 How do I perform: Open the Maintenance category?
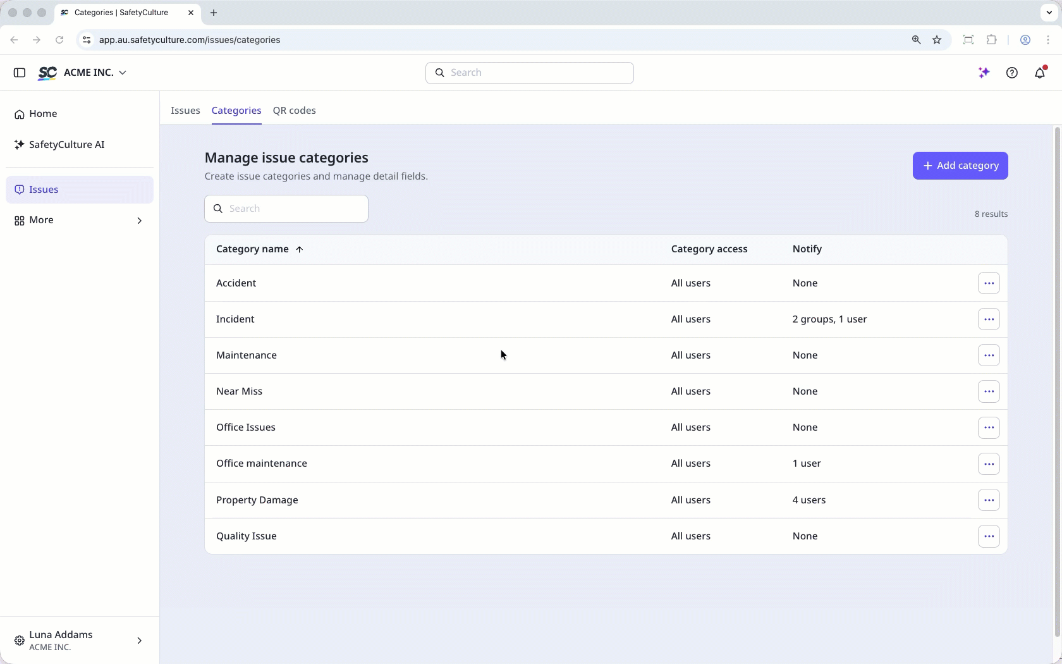pyautogui.click(x=247, y=355)
